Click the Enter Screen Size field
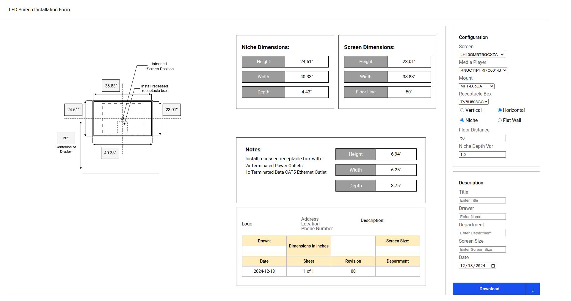The image size is (571, 301). [x=482, y=250]
